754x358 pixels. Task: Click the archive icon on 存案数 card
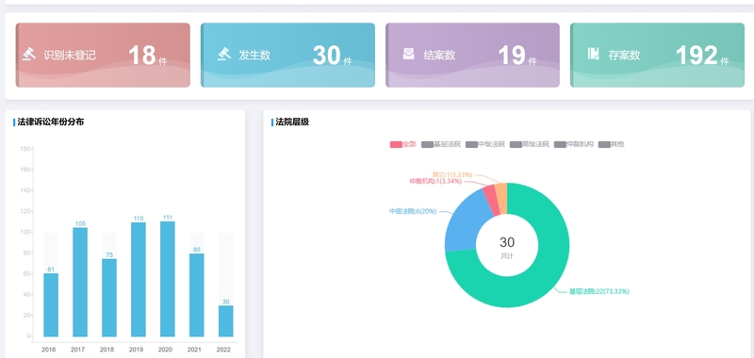coord(594,54)
